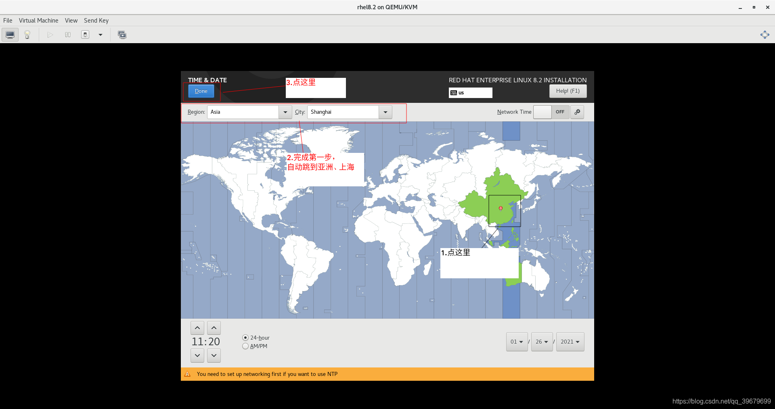Maximize the rhel8.2 QEMU/KVM window
The image size is (775, 409).
(754, 7)
